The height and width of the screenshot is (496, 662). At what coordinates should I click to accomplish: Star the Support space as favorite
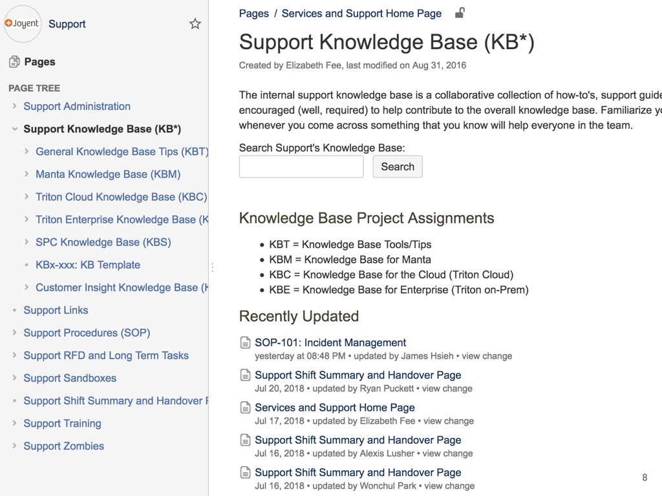pyautogui.click(x=195, y=24)
